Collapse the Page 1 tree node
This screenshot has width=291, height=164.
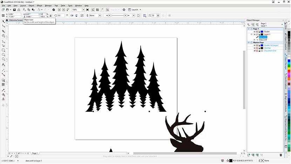[248, 29]
